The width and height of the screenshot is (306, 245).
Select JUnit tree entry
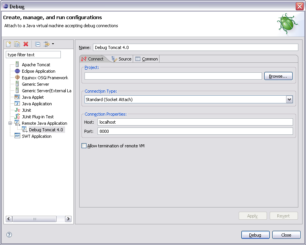pos(26,110)
